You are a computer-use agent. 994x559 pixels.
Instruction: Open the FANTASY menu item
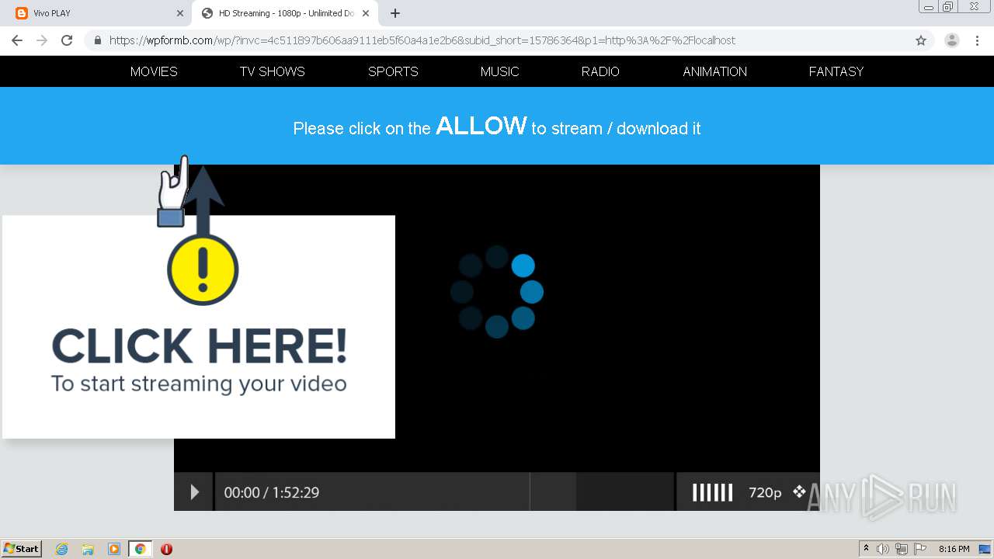click(x=836, y=71)
